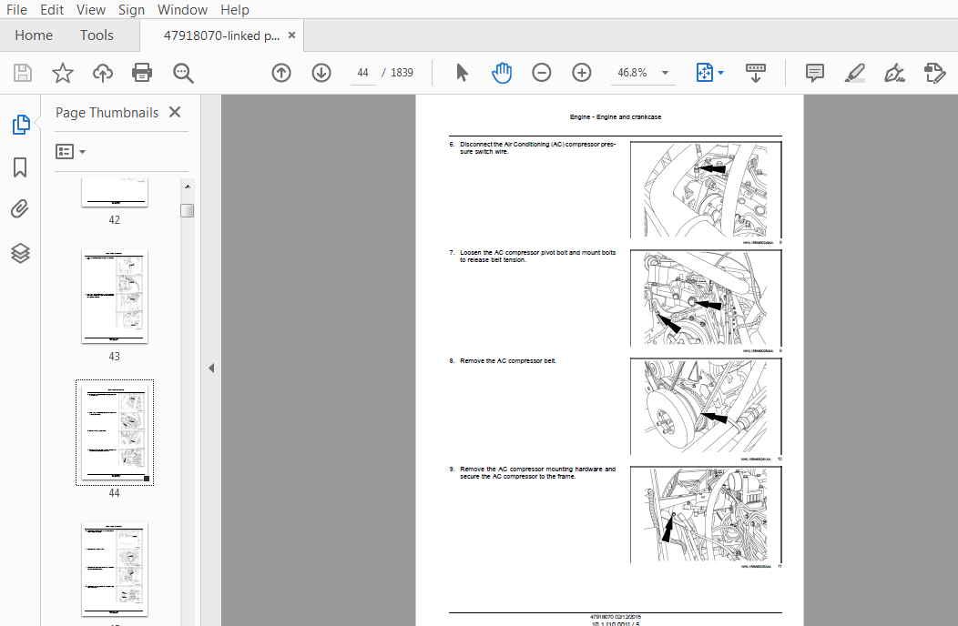This screenshot has height=626, width=958.
Task: Upload the file via the cloud icon
Action: click(x=103, y=73)
